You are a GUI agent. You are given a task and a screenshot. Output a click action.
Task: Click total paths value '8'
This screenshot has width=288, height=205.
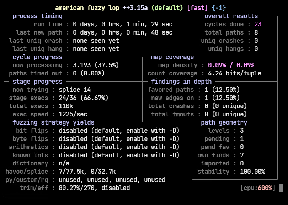(256, 32)
